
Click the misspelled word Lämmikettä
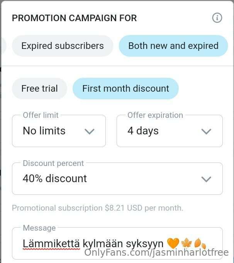(51, 243)
